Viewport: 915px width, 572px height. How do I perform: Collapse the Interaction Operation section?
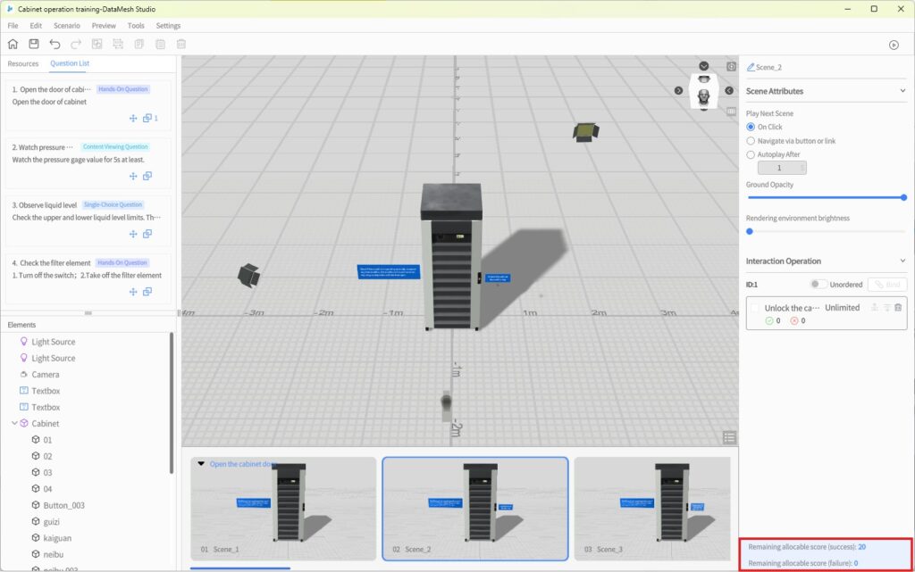[x=902, y=261]
